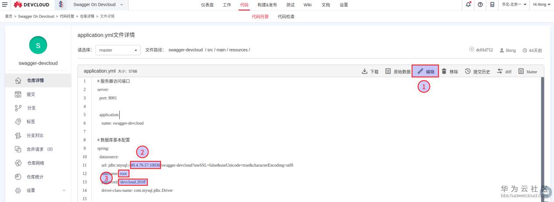
Task: Click the jdbc:mysql url line
Action: pyautogui.click(x=197, y=165)
